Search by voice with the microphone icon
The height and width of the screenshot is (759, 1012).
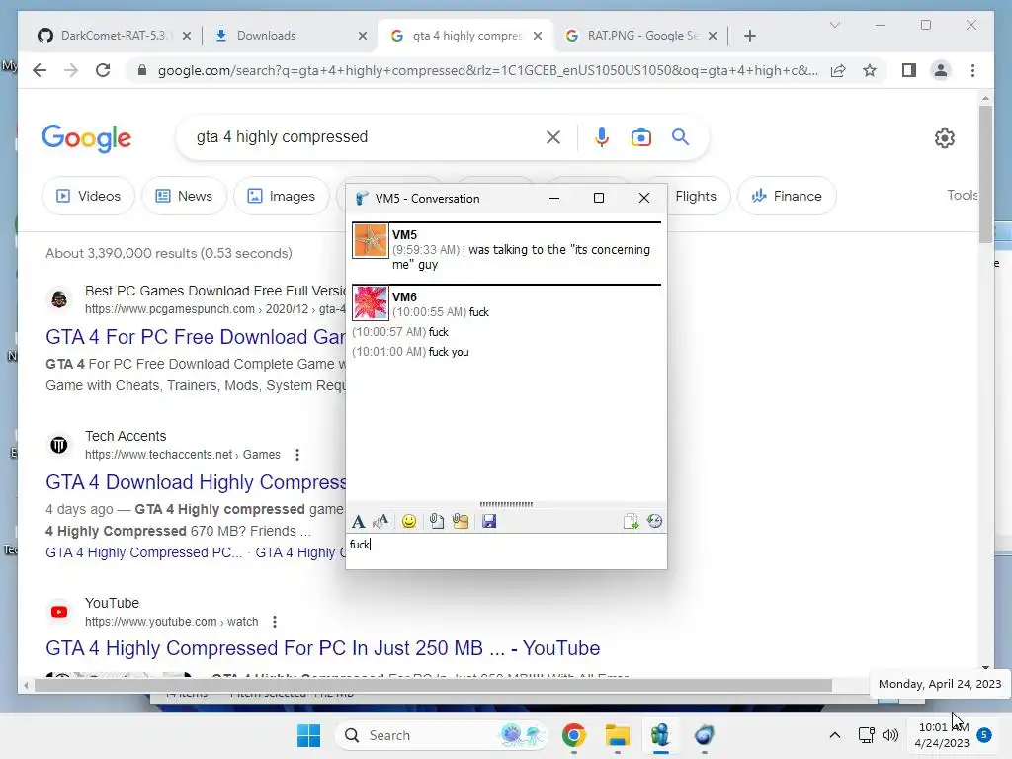(x=602, y=137)
